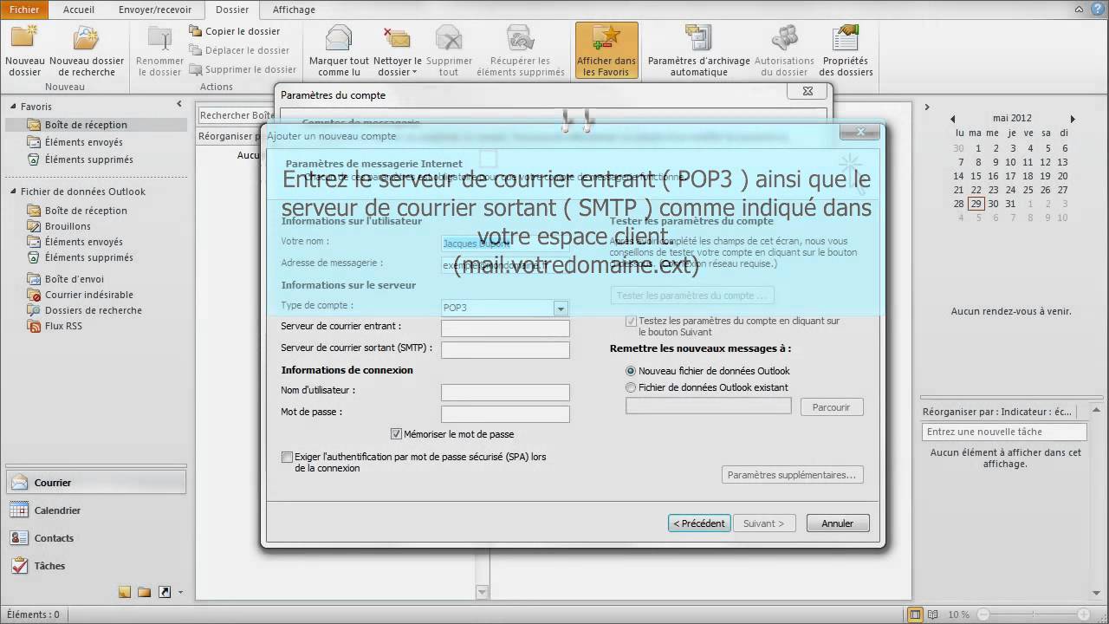Open Brouillons folder
This screenshot has height=624, width=1109.
click(x=59, y=226)
